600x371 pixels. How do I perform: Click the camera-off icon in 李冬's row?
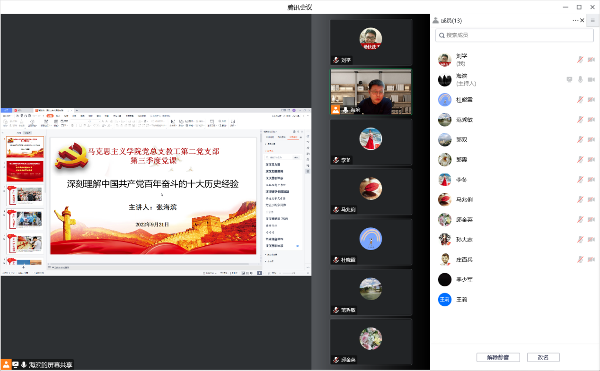(591, 180)
